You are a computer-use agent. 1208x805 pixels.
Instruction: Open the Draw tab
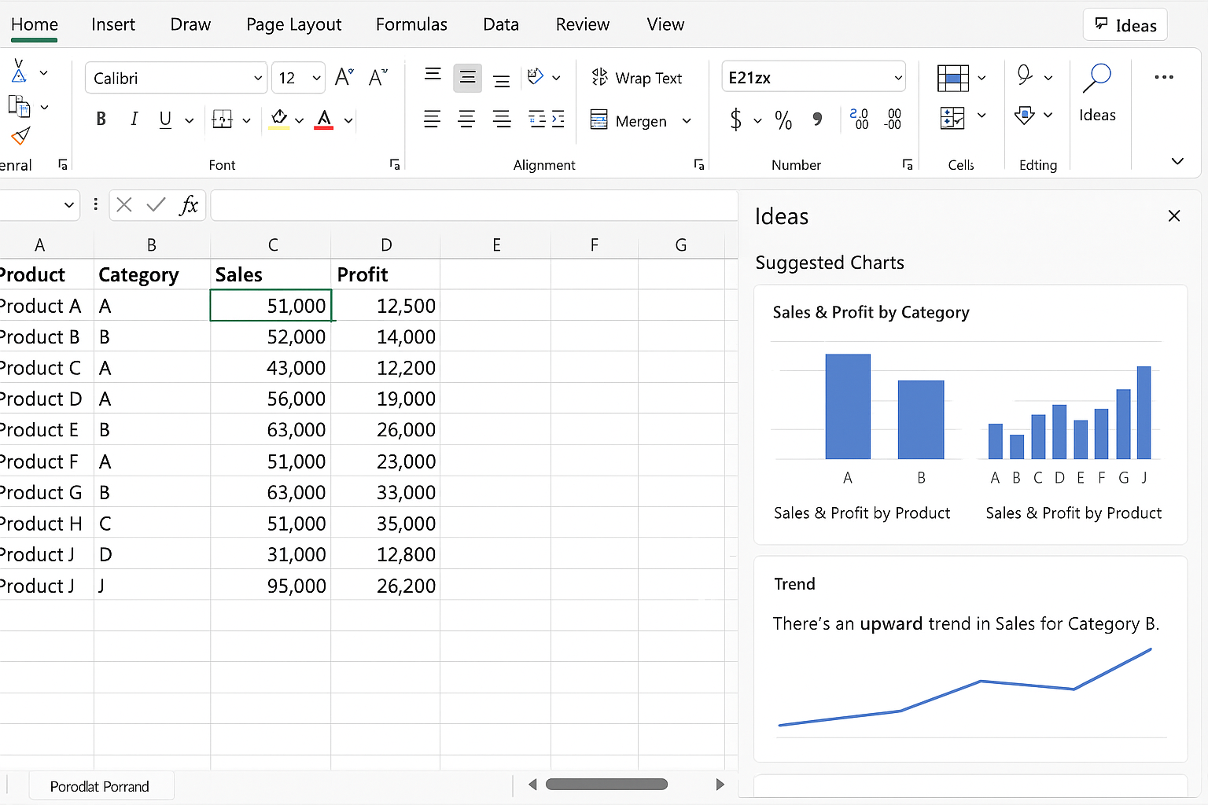[x=190, y=24]
